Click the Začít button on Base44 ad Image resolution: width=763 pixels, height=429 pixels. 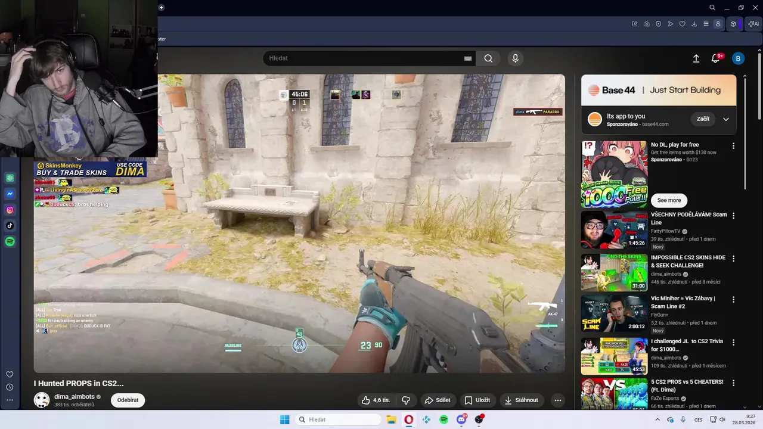coord(703,119)
